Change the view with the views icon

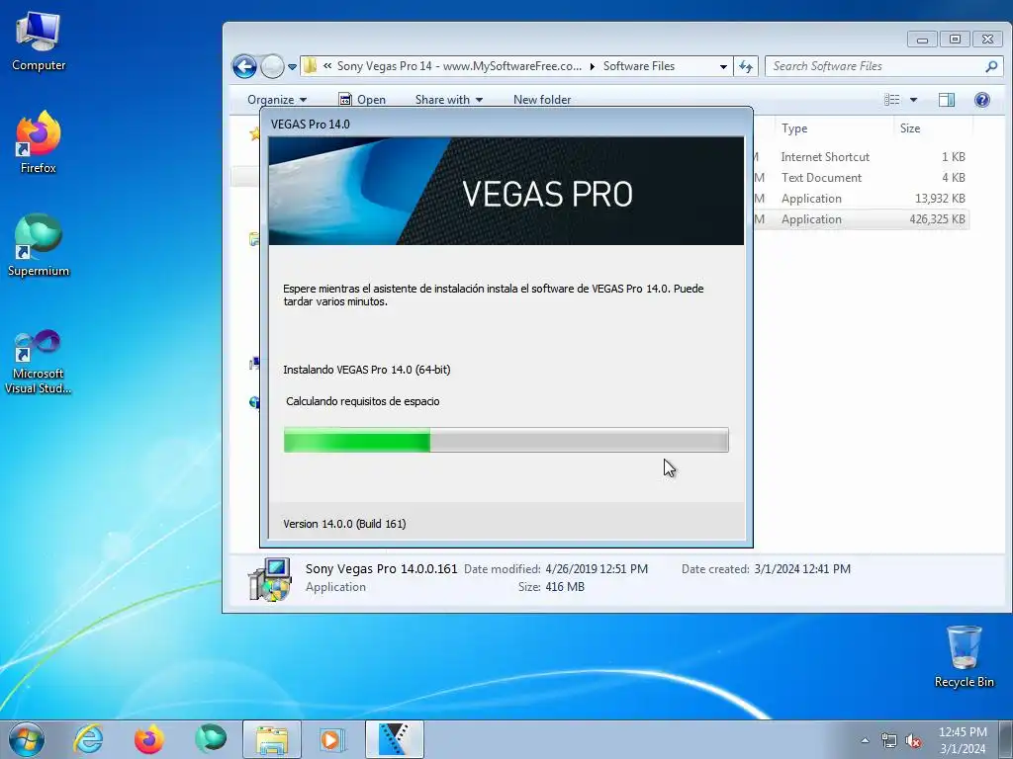tap(892, 100)
